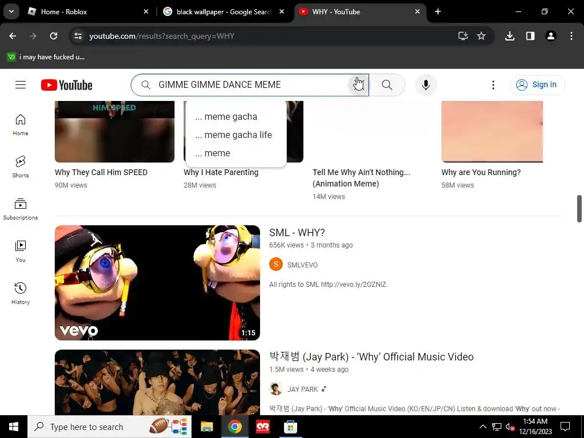Open the You section in the sidebar

pyautogui.click(x=21, y=252)
